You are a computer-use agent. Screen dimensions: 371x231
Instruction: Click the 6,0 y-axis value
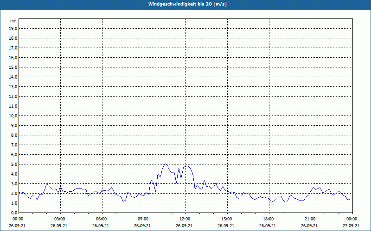coord(14,154)
